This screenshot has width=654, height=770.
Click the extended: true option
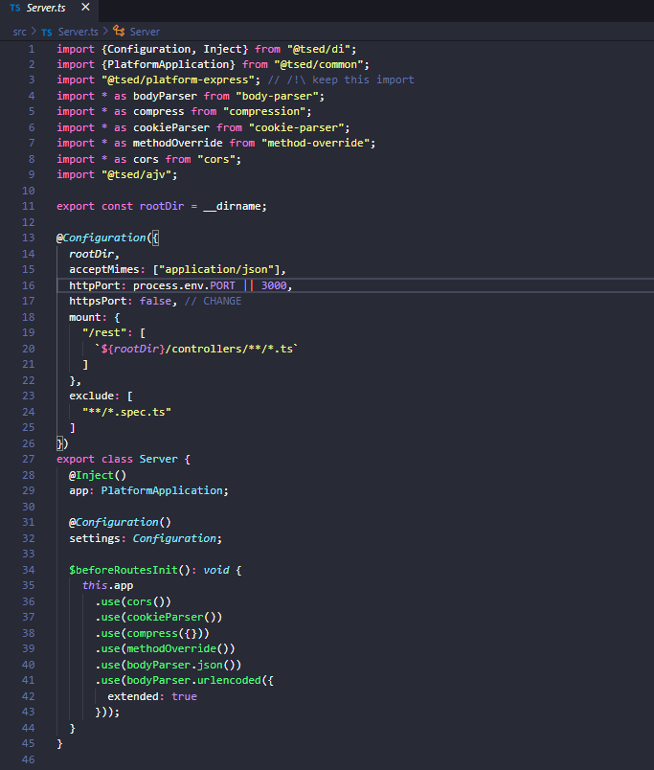152,697
